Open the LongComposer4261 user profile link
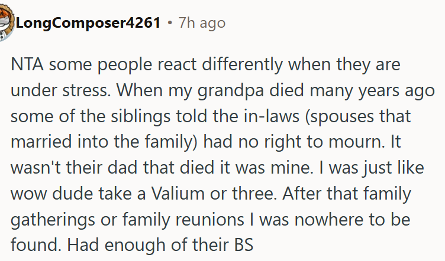 pyautogui.click(x=88, y=23)
